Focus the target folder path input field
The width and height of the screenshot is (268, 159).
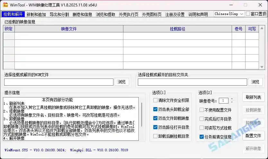192,82
